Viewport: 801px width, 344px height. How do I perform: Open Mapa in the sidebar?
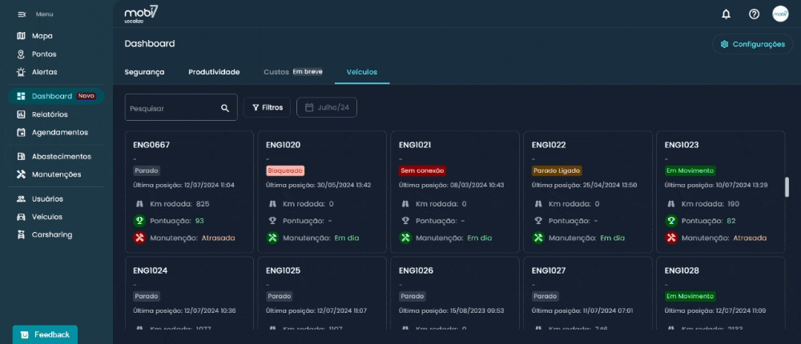pos(42,36)
